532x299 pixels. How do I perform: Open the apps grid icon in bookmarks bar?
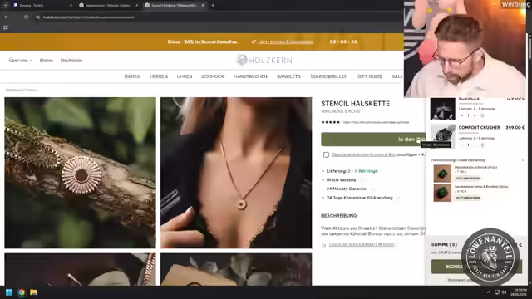(6, 27)
